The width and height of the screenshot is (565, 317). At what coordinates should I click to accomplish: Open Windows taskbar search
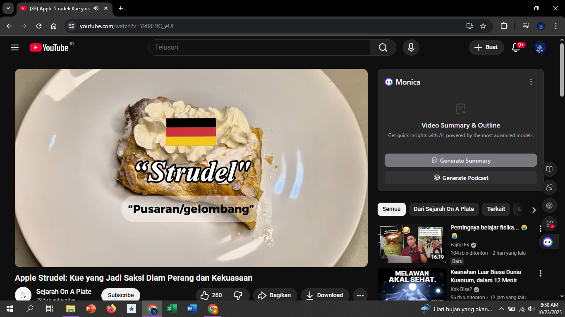30,309
